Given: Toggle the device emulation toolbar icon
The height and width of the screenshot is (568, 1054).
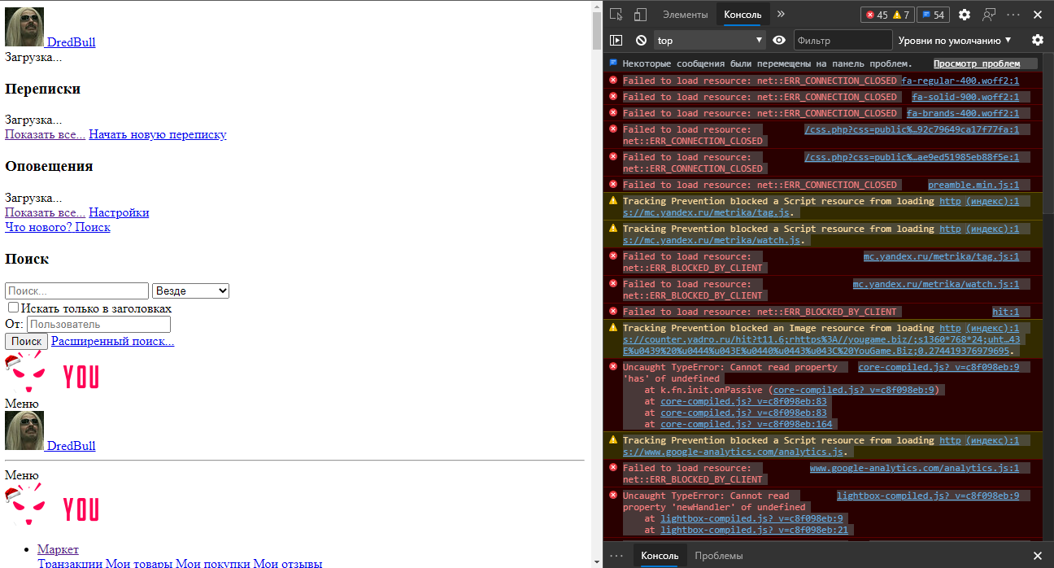Looking at the screenshot, I should [639, 14].
